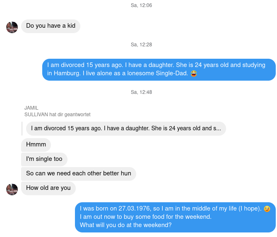Click the yummy face emoji after '(I hope).'
277x237 pixels.
pyautogui.click(x=267, y=209)
